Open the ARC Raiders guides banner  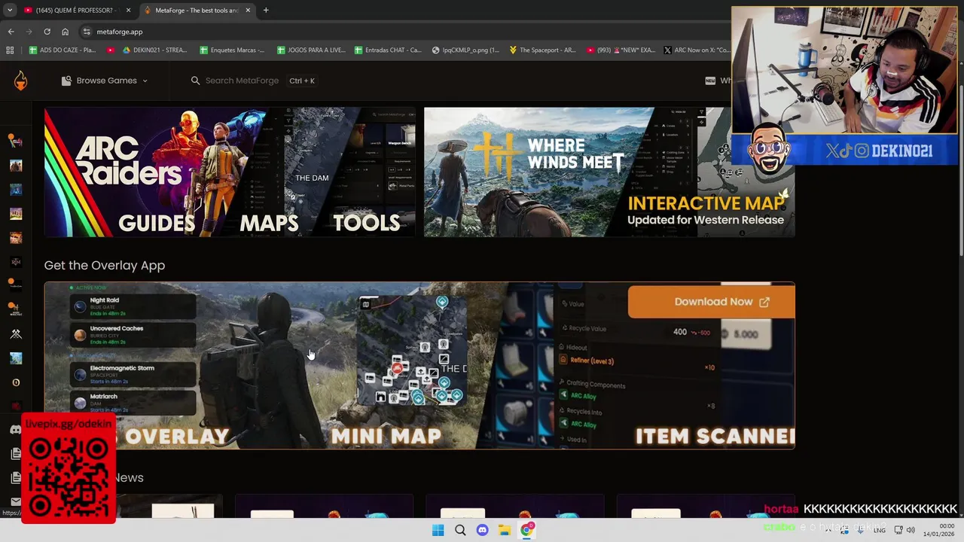pos(230,172)
